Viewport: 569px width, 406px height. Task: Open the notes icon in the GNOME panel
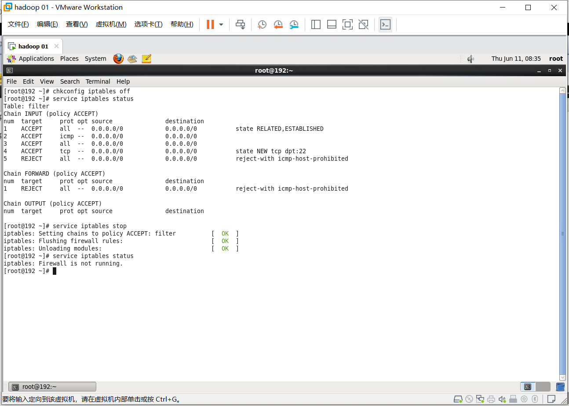pos(146,59)
